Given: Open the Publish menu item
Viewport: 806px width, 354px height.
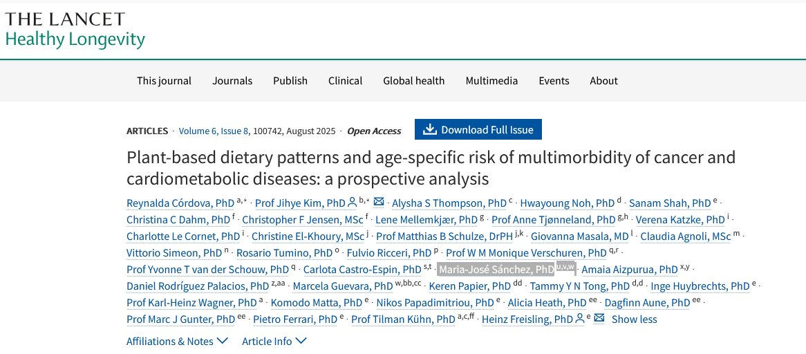Looking at the screenshot, I should pos(290,81).
